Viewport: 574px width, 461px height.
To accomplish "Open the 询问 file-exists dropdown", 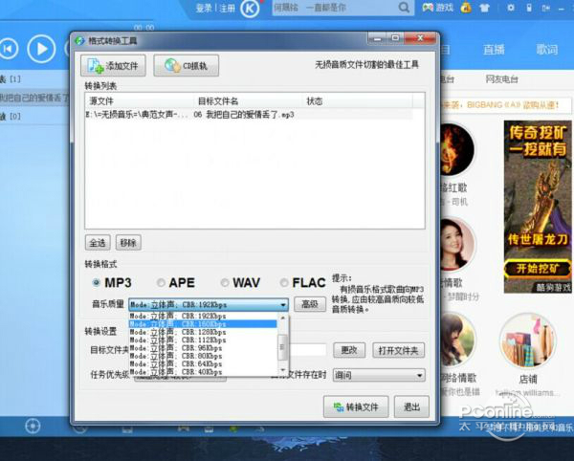I will 379,375.
